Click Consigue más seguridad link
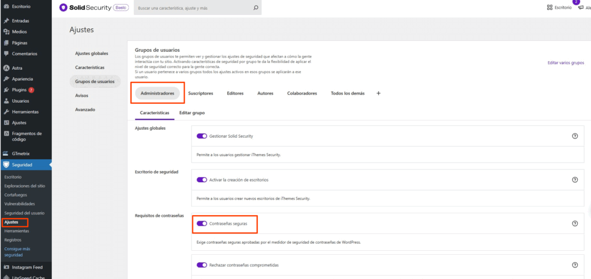 pos(17,252)
